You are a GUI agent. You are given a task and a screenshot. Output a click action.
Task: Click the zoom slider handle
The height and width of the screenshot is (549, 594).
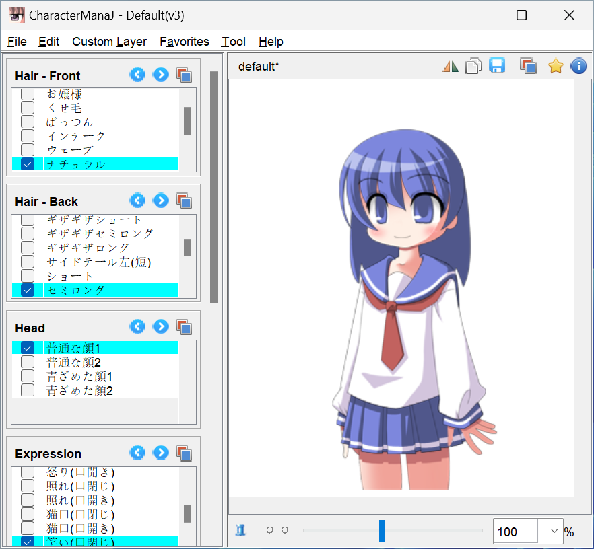click(382, 530)
